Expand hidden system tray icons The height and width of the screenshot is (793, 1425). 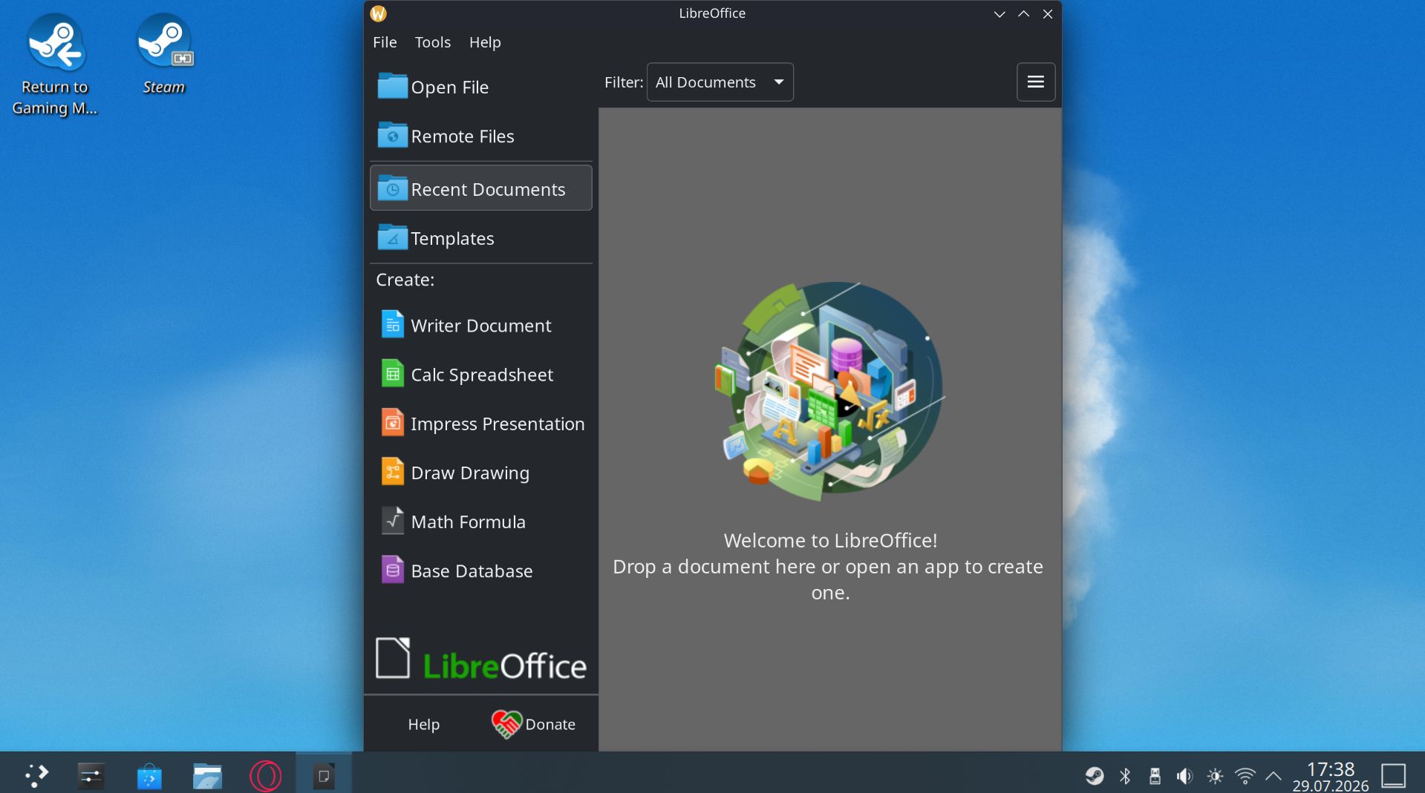tap(1273, 776)
